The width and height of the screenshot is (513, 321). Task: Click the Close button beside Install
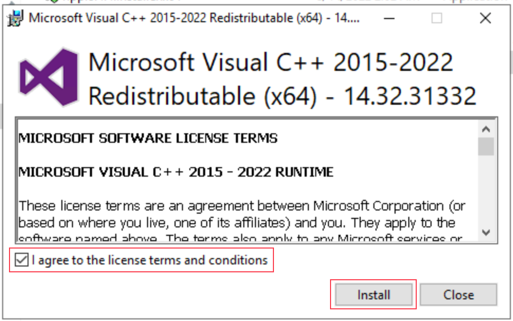459,295
